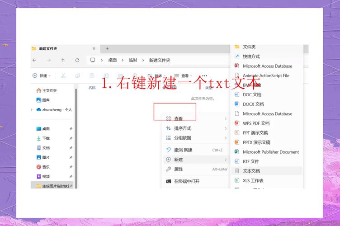Create new DOCX 文档 from submenu

point(267,104)
